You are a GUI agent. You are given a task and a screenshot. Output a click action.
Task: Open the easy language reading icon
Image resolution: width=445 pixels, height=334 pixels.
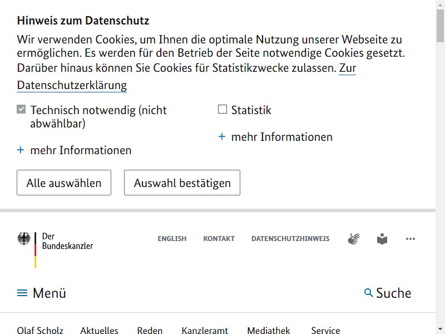click(382, 239)
